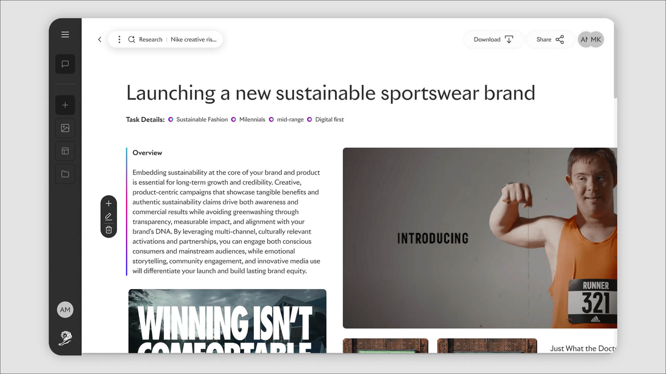Click the lion logo at sidebar bottom
The width and height of the screenshot is (666, 374).
65,338
